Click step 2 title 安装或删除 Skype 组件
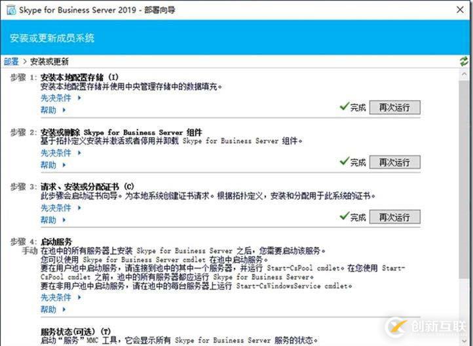The height and width of the screenshot is (346, 473). tap(121, 132)
